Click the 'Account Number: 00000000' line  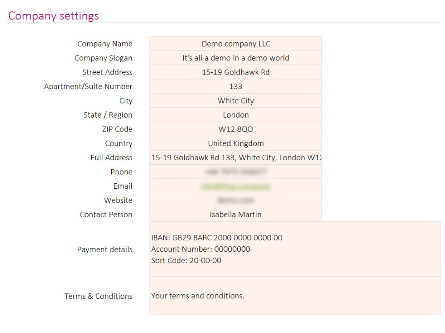[x=201, y=249]
